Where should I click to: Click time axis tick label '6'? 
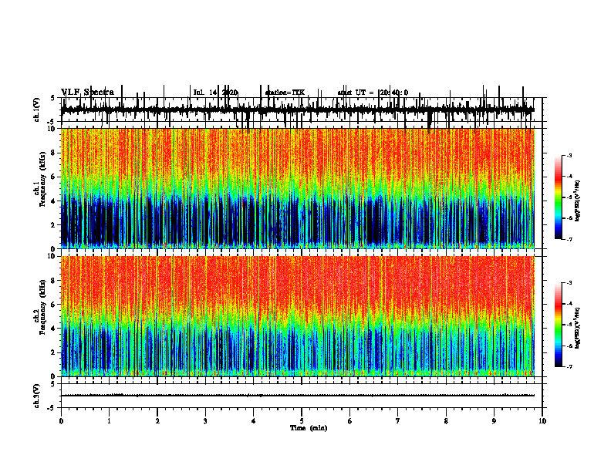coord(350,421)
